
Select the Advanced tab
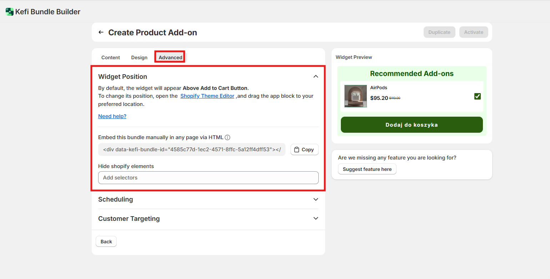tap(170, 57)
